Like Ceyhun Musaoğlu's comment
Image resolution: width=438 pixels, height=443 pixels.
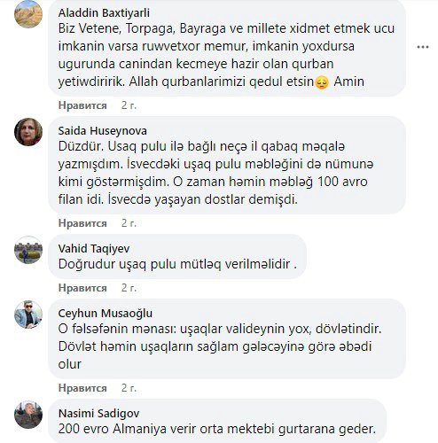coord(82,388)
